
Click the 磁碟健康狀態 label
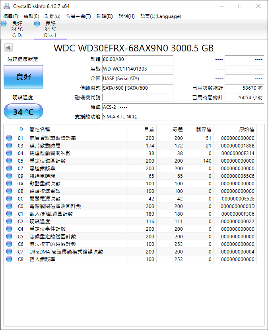point(23,59)
